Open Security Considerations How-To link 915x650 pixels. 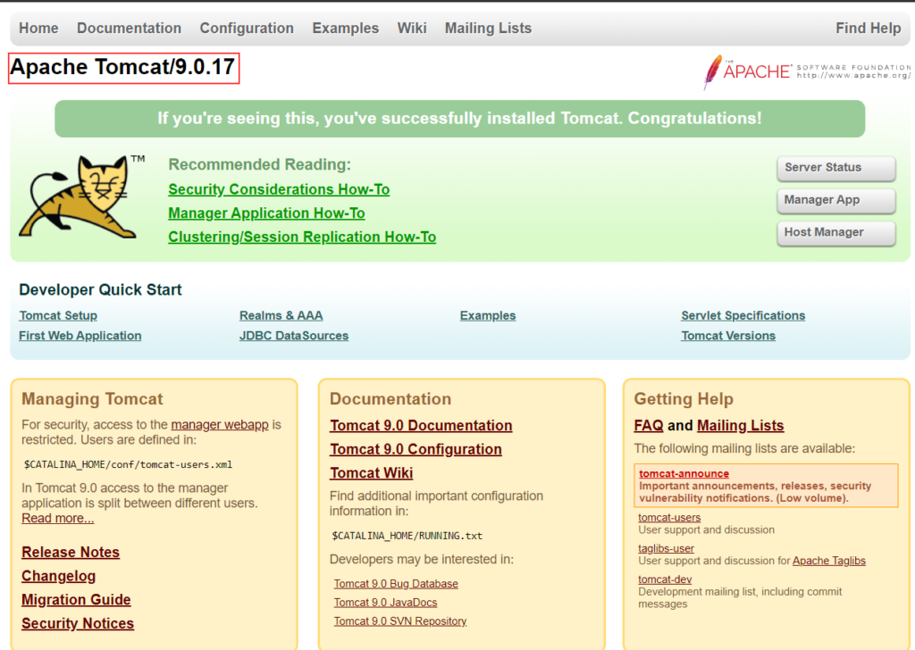[x=279, y=189]
